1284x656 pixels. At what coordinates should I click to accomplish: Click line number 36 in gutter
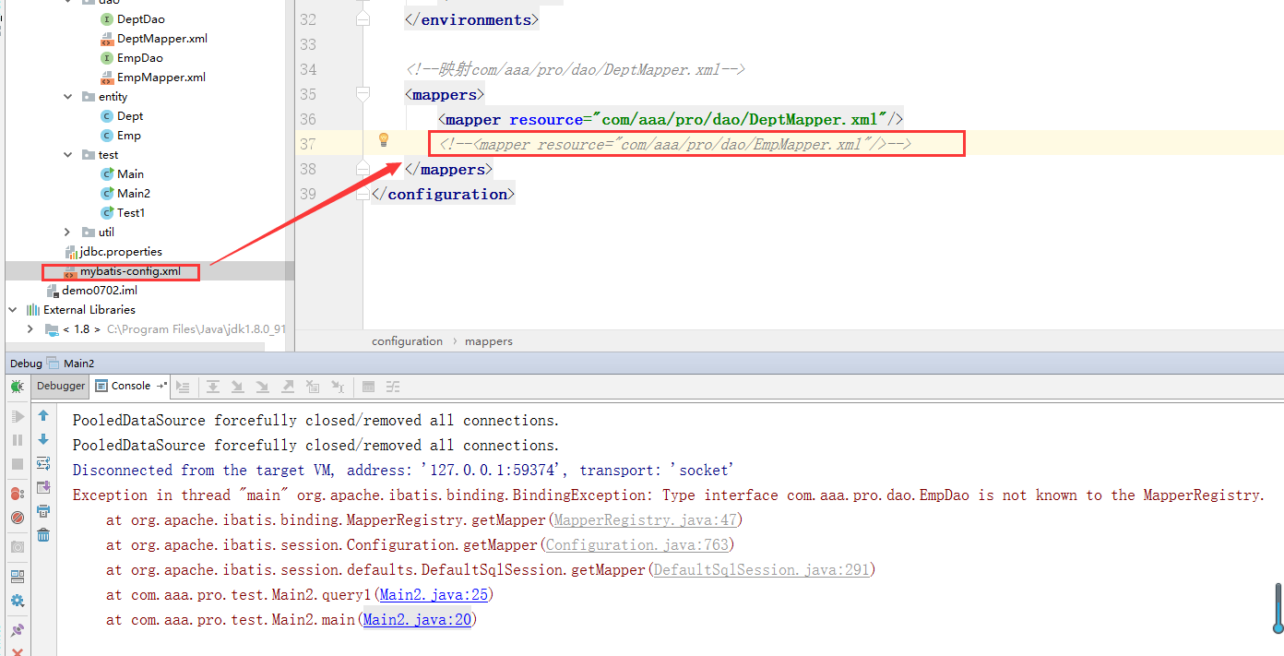(x=308, y=119)
